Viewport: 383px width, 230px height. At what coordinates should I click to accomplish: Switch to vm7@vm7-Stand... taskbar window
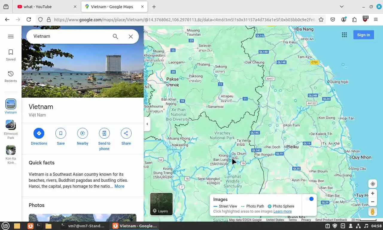click(83, 226)
